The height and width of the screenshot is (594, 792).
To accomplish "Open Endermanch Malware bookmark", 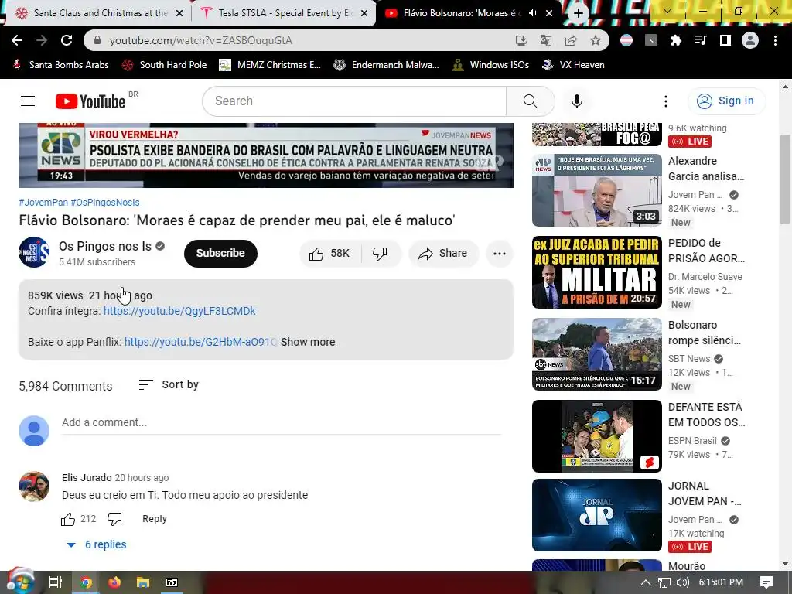I will point(387,65).
